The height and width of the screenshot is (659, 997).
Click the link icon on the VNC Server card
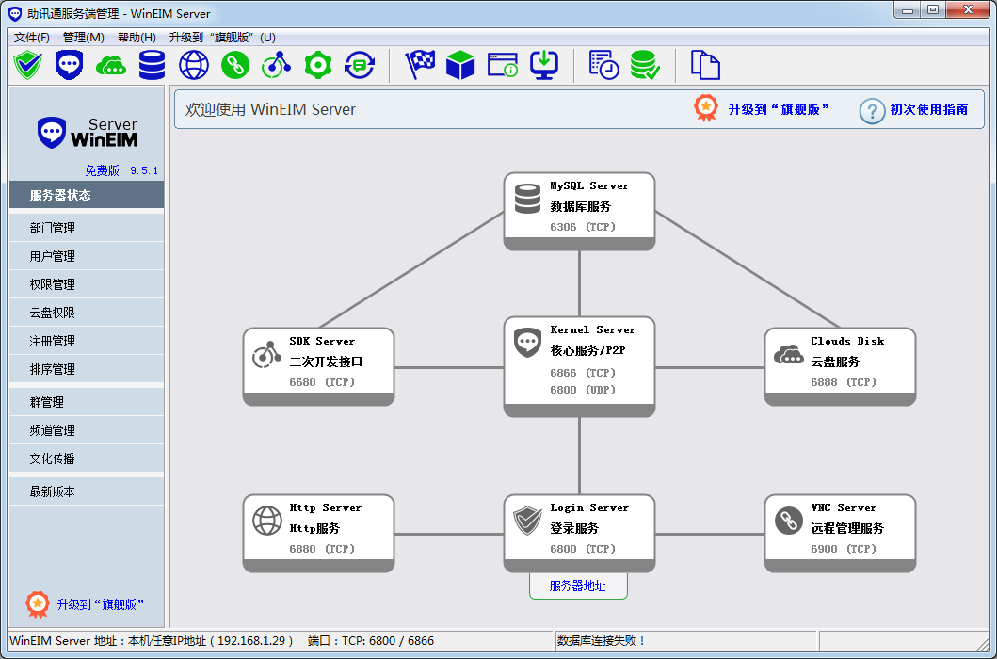click(788, 521)
